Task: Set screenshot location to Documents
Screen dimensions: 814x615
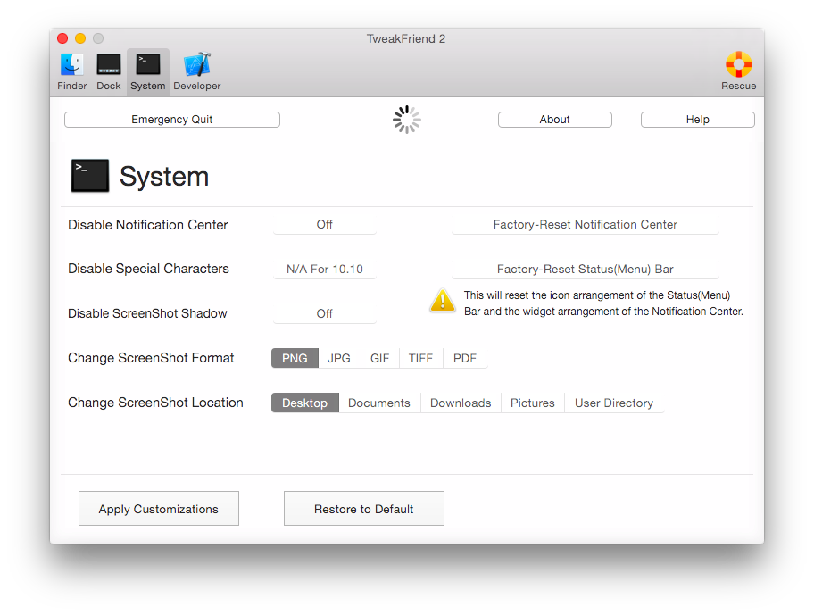Action: pos(379,403)
